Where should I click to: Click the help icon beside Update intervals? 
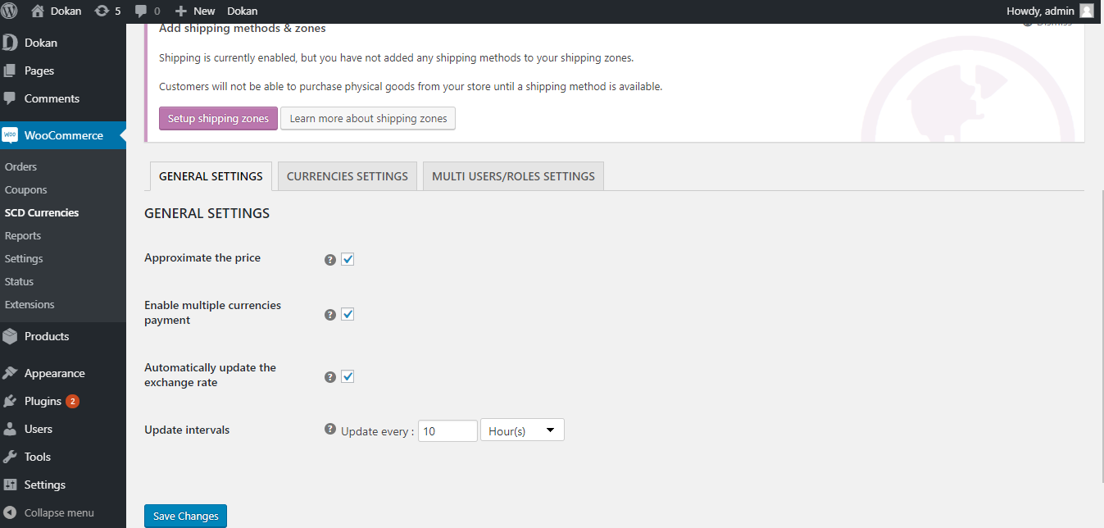click(x=330, y=429)
